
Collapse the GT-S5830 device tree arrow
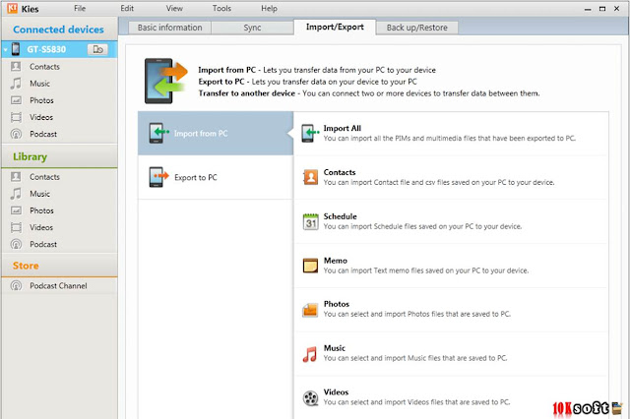coord(6,50)
